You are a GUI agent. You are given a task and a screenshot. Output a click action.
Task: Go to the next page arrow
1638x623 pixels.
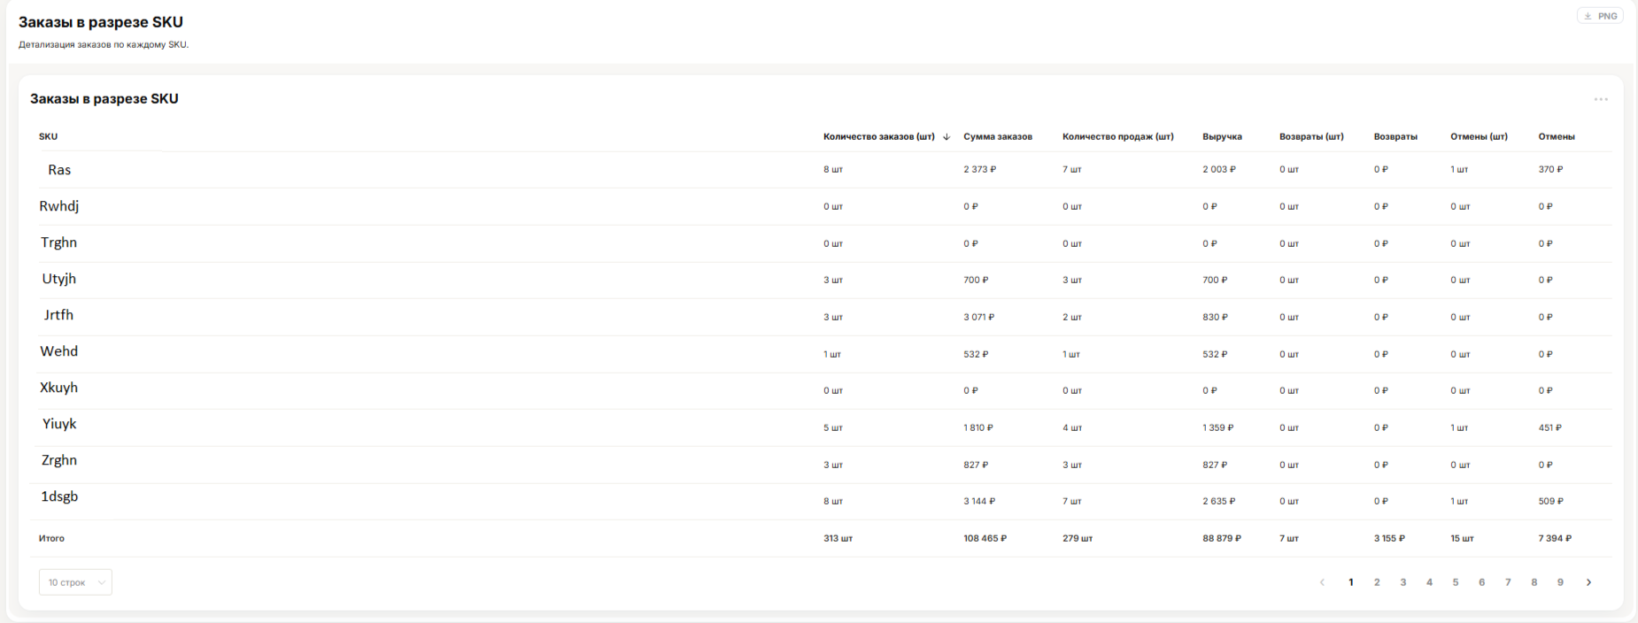pyautogui.click(x=1588, y=582)
